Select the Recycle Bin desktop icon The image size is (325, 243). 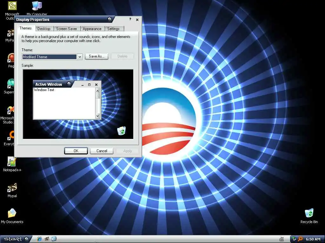[309, 216]
